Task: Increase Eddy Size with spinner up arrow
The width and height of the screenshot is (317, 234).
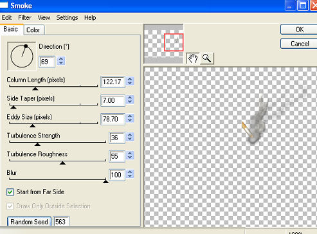Action: pyautogui.click(x=130, y=116)
